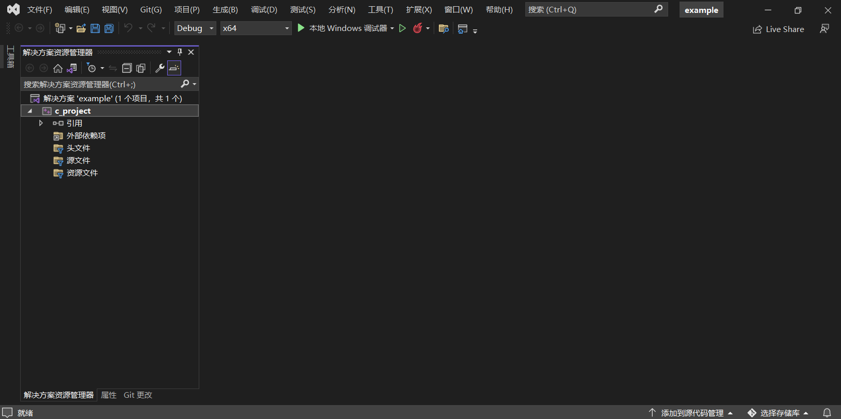Click the Save All toolbar icon

coord(109,28)
